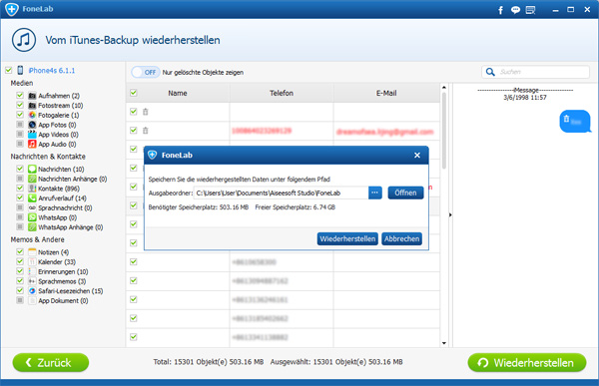Select the WhatsApp icon
This screenshot has height=386, width=599.
point(32,217)
